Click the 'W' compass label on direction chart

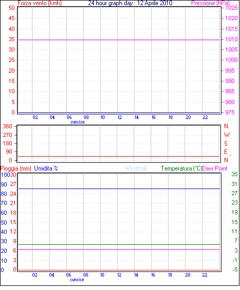pyautogui.click(x=227, y=135)
